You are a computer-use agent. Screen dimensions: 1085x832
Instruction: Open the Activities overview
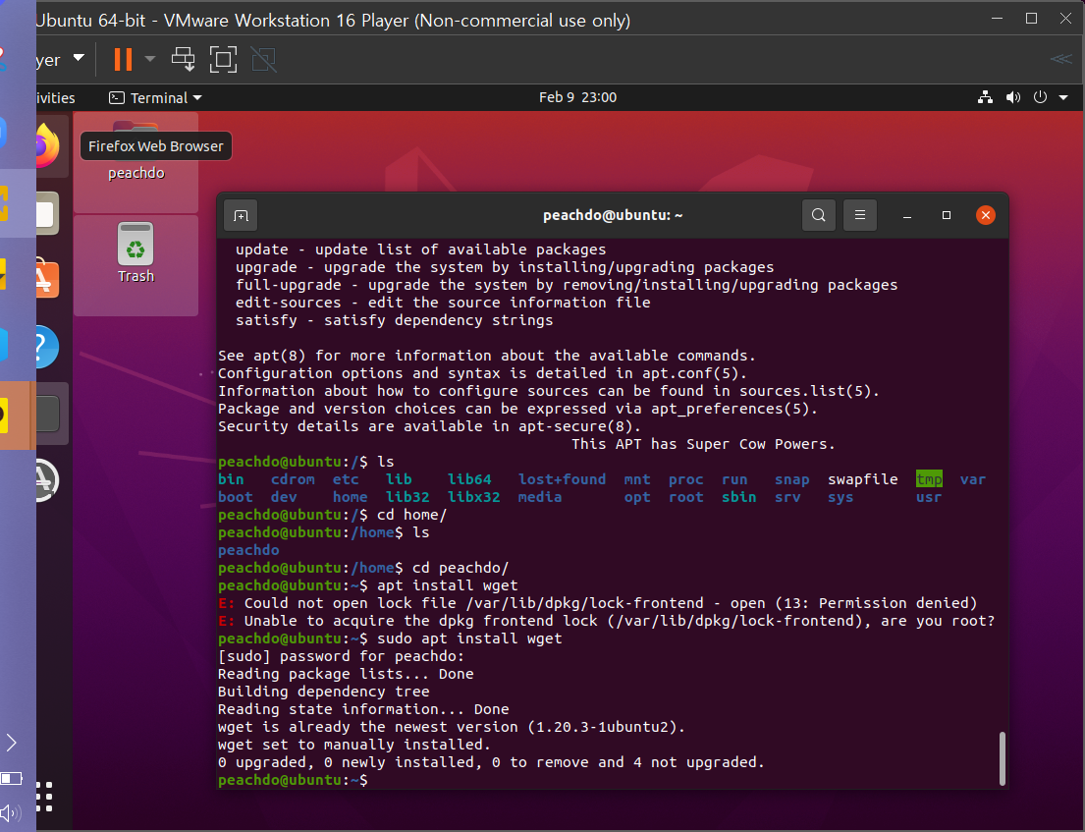tap(55, 97)
